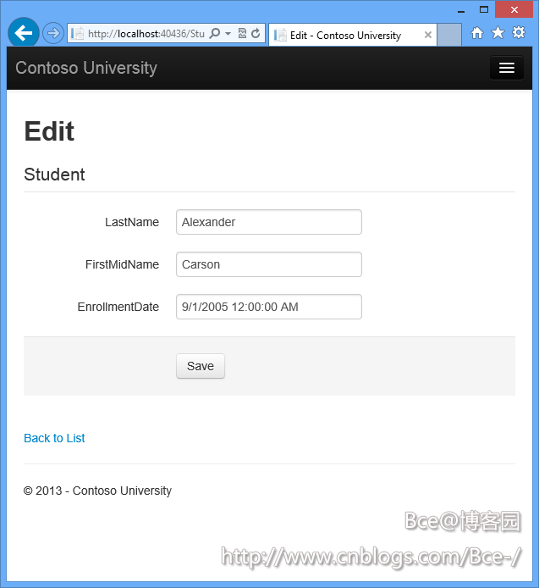The height and width of the screenshot is (588, 539).
Task: Open the address bar dropdown arrow
Action: point(228,34)
